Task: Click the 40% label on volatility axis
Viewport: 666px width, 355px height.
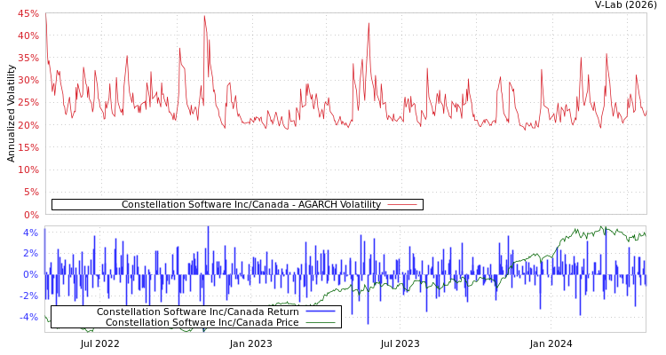Action: coord(28,35)
